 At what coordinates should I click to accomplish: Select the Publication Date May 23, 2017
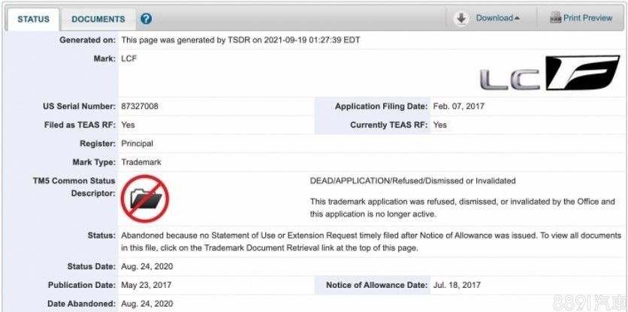tap(146, 285)
